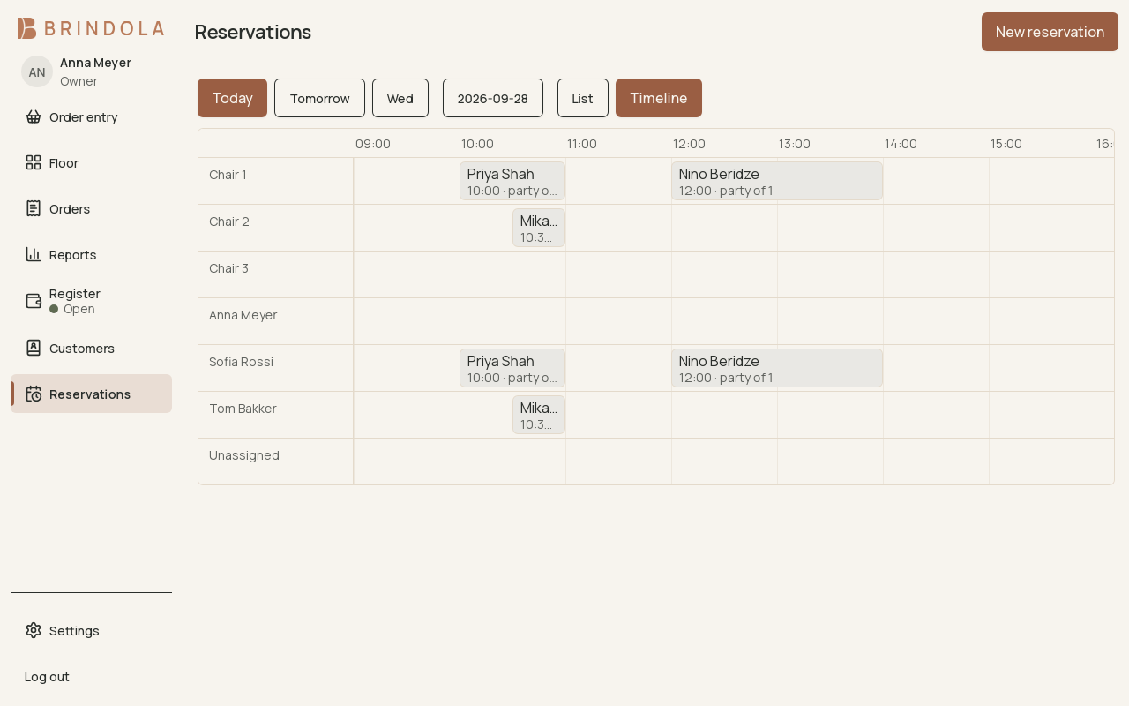Switch to Tomorrow's reservations

point(319,98)
